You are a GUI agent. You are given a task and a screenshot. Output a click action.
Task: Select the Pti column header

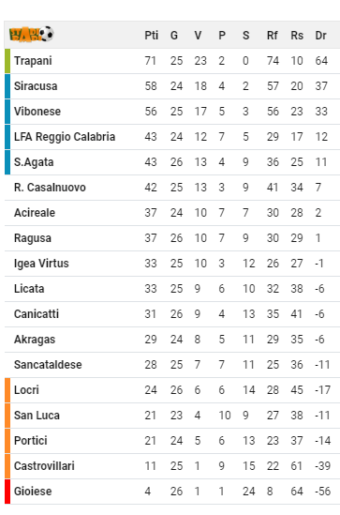point(151,36)
